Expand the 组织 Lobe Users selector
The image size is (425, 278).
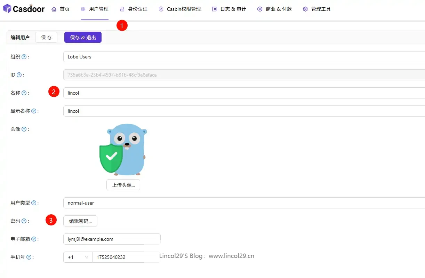click(x=243, y=57)
